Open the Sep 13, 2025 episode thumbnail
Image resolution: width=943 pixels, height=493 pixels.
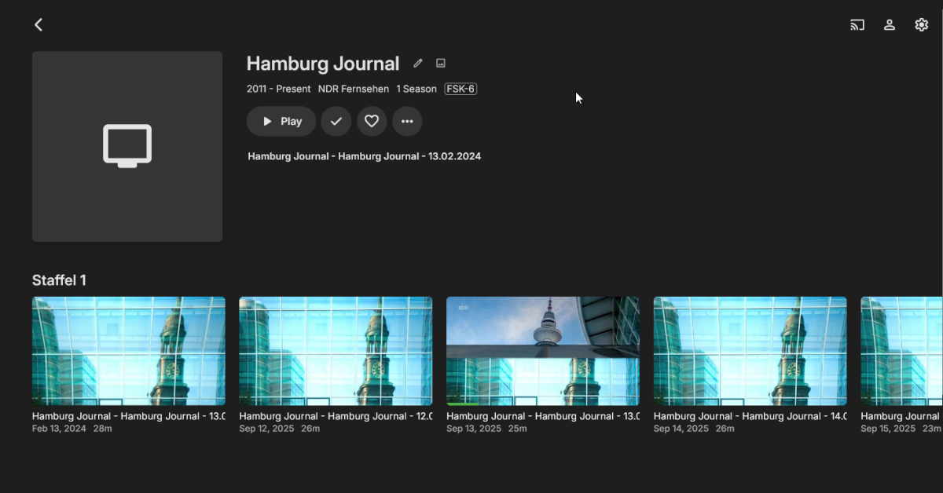pos(543,351)
